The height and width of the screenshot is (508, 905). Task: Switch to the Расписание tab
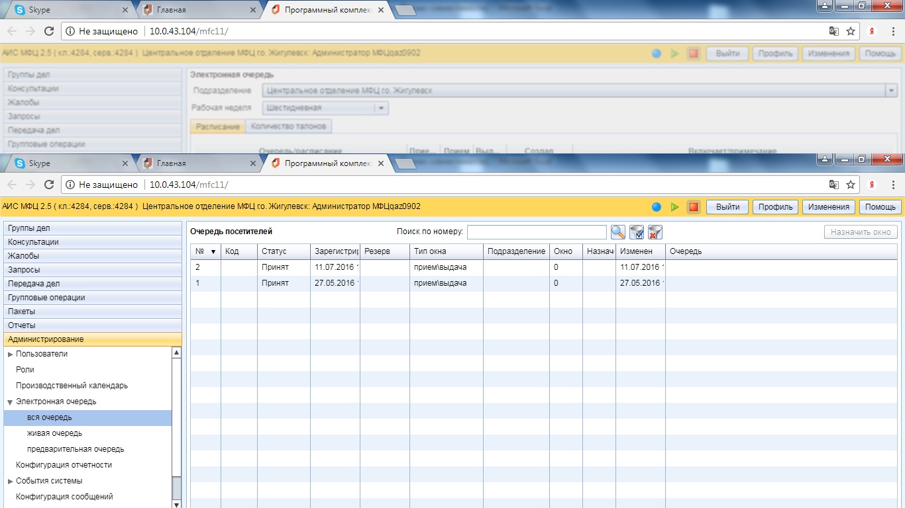click(218, 126)
